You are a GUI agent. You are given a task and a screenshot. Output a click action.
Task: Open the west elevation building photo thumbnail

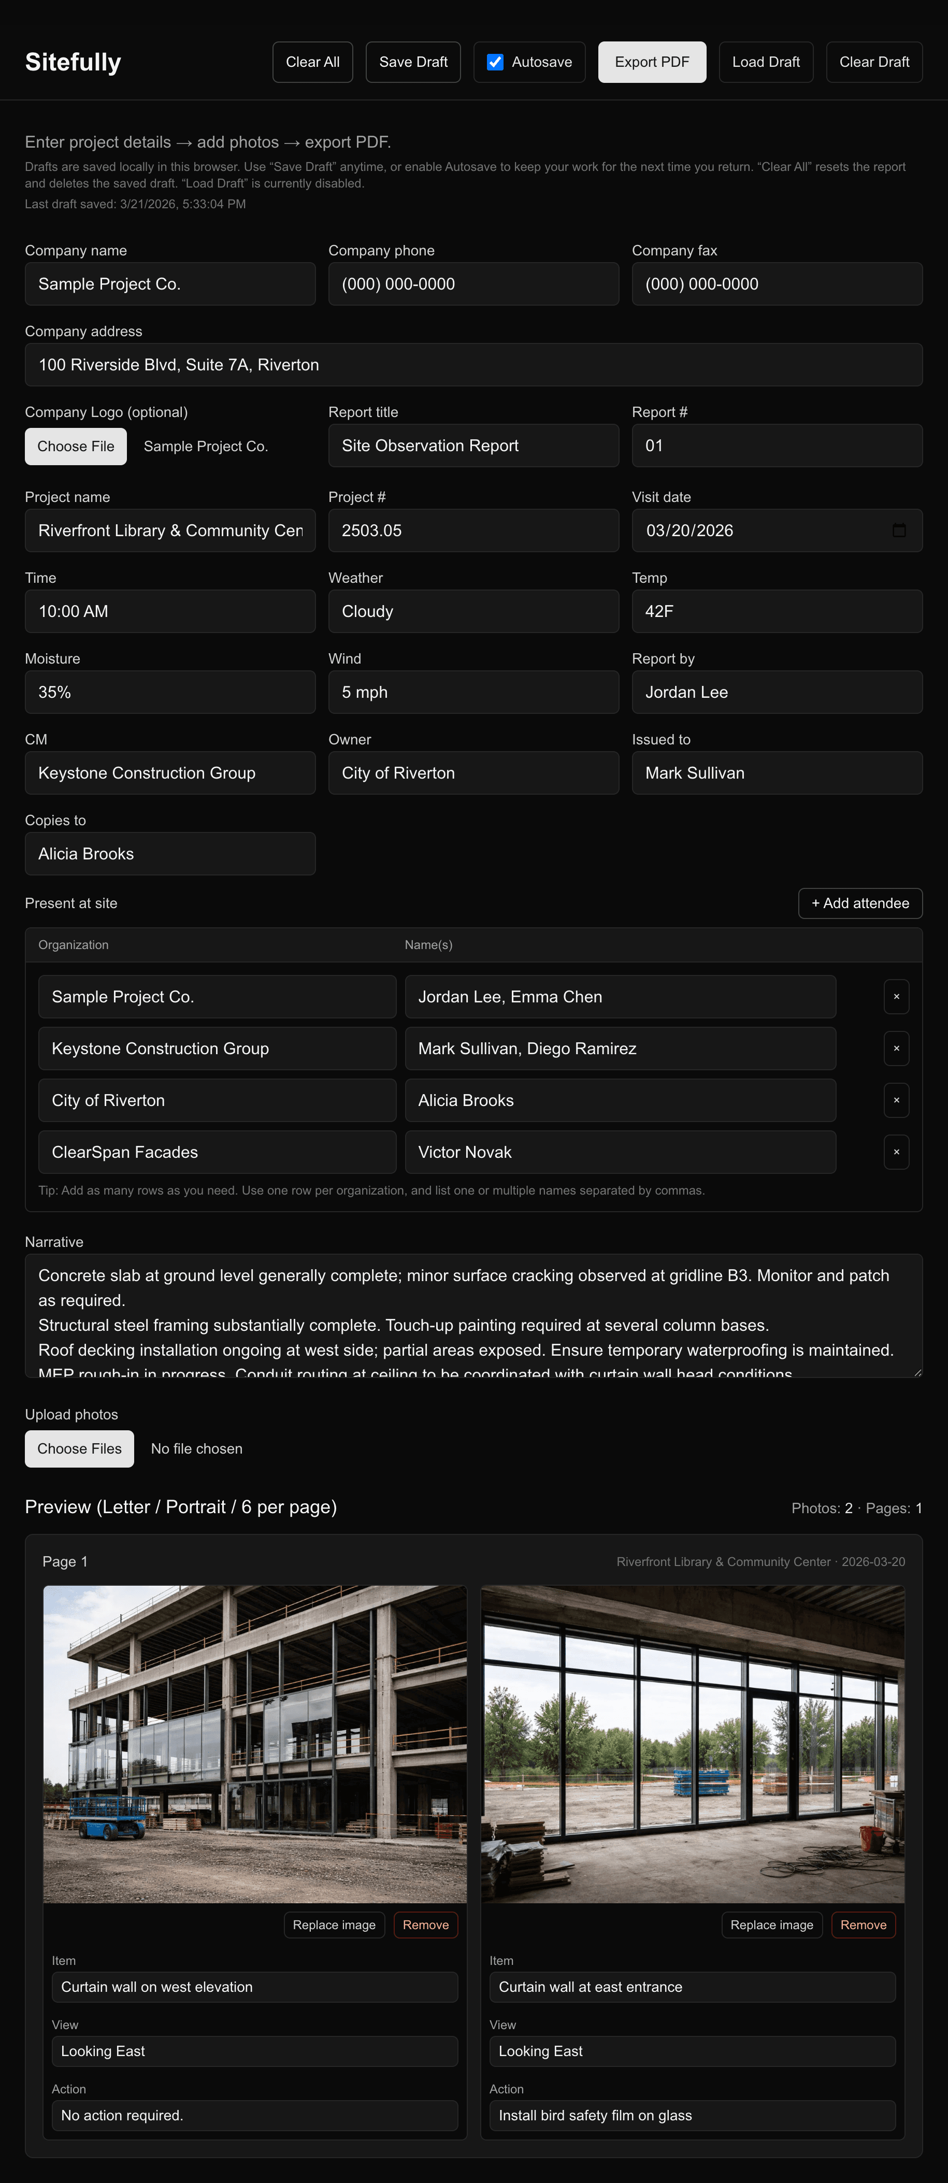pyautogui.click(x=255, y=1744)
